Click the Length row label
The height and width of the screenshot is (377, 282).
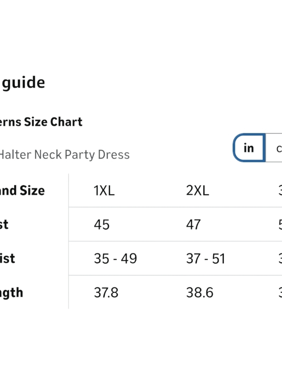(12, 293)
